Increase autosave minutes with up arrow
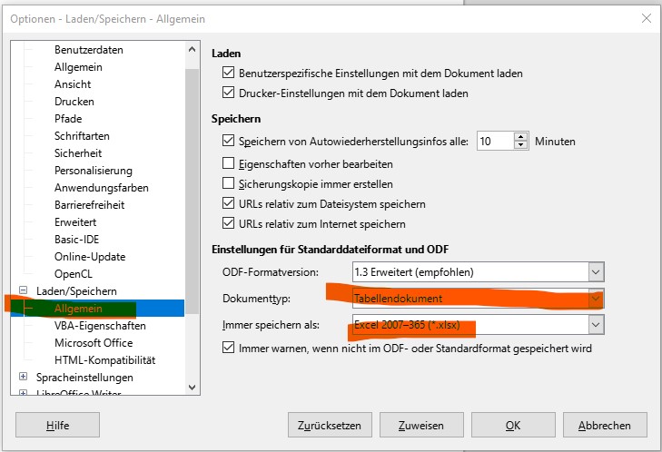This screenshot has height=452, width=662. coord(521,137)
